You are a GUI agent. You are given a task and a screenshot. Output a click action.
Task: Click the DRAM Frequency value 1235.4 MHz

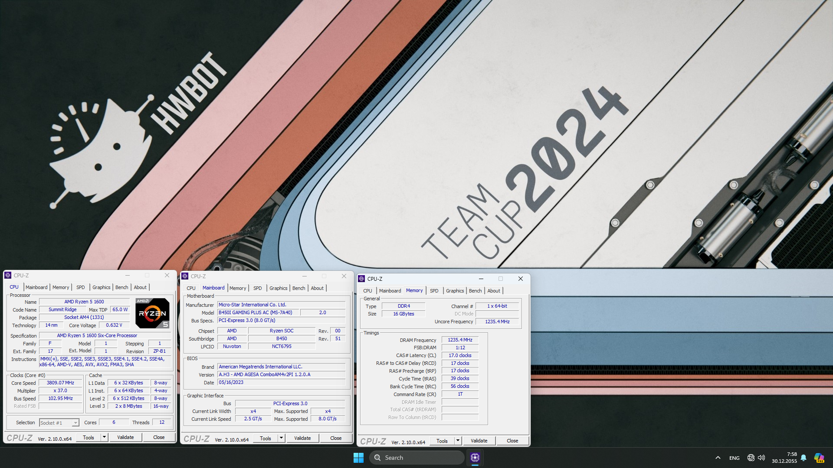pos(460,340)
